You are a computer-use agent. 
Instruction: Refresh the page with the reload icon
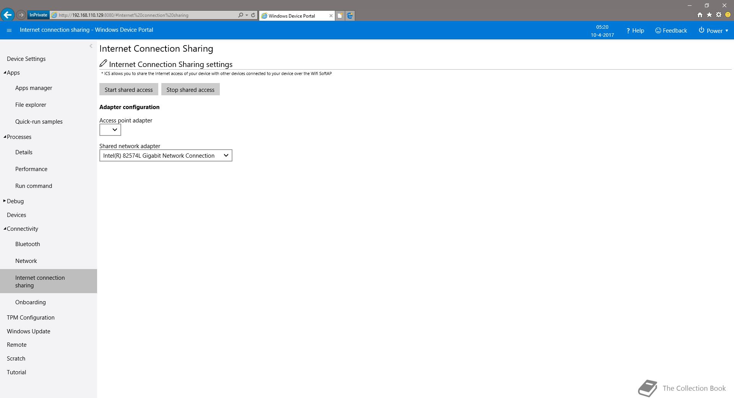[253, 15]
